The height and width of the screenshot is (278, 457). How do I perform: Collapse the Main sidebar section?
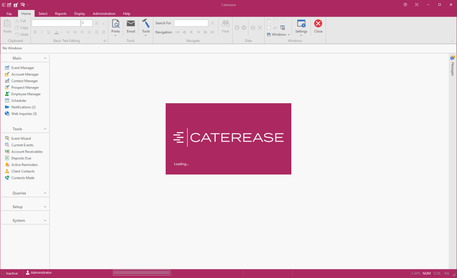pos(45,58)
